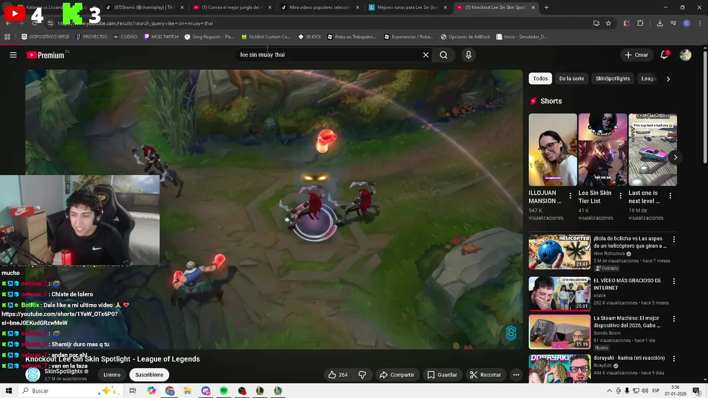
Task: Select the 'SkinSpotlights' filter chip
Action: click(x=612, y=78)
